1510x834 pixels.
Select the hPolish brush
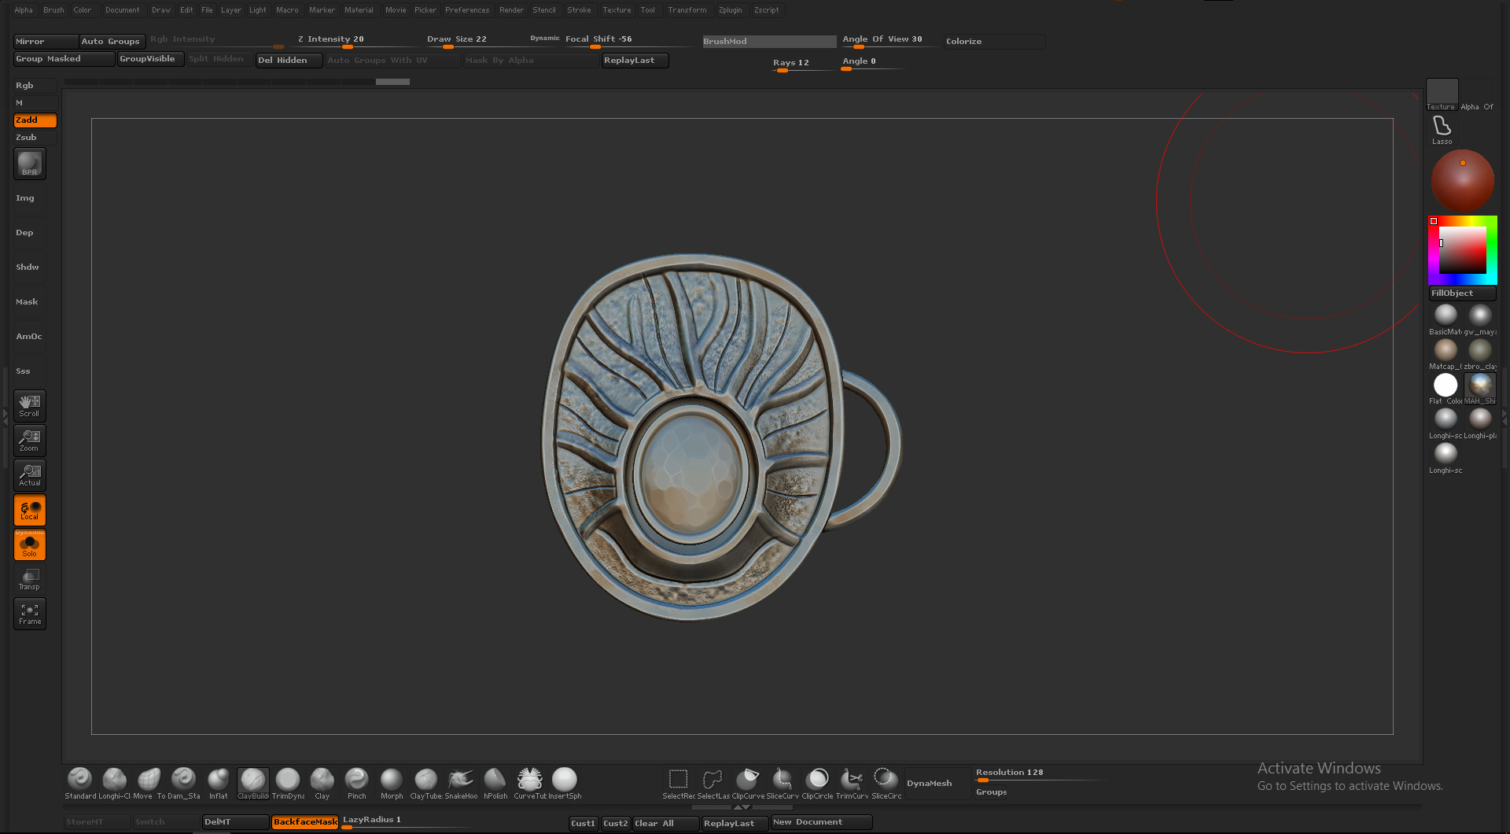click(495, 783)
